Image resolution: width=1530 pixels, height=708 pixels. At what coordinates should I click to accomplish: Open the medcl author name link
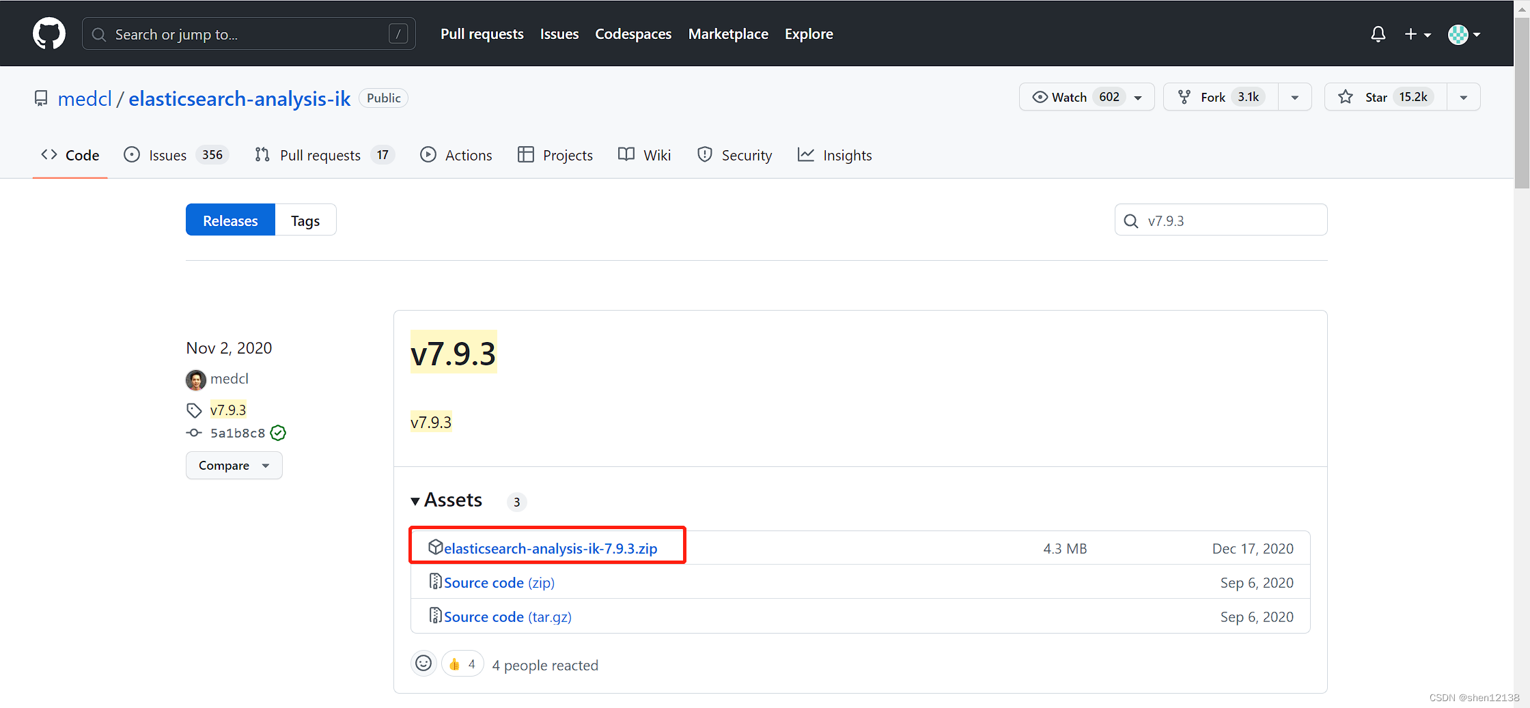coord(229,378)
